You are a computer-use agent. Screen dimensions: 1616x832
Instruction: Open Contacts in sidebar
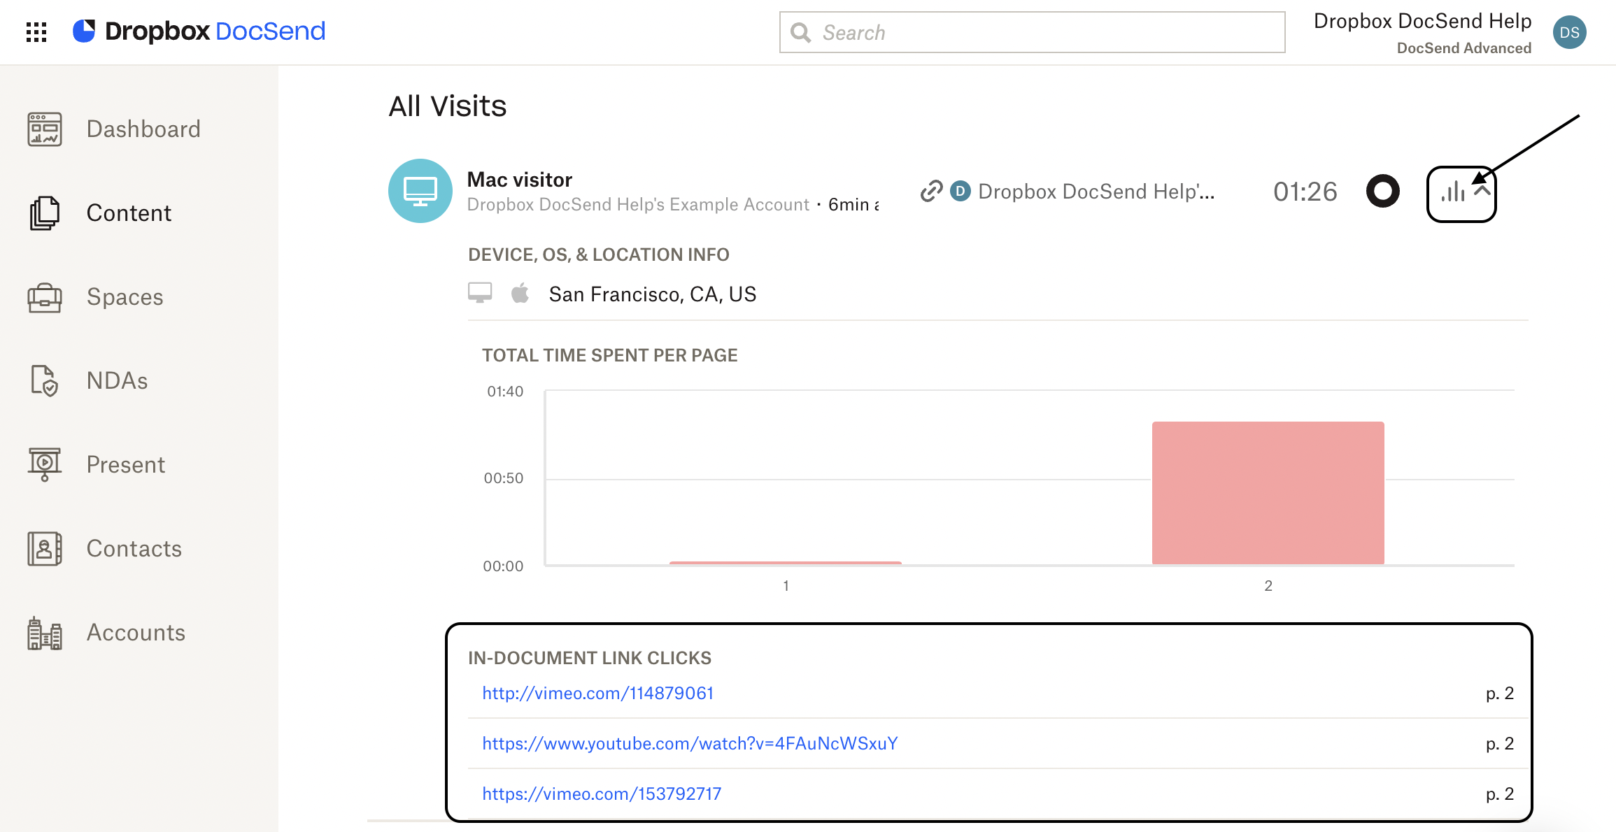[134, 549]
